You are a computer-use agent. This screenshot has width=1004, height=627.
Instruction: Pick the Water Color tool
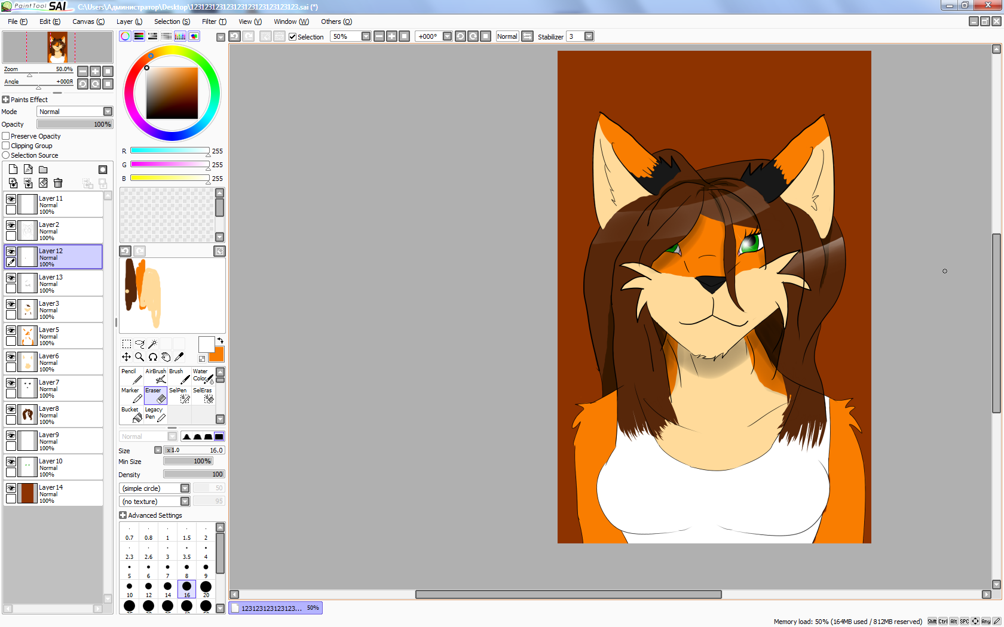203,376
